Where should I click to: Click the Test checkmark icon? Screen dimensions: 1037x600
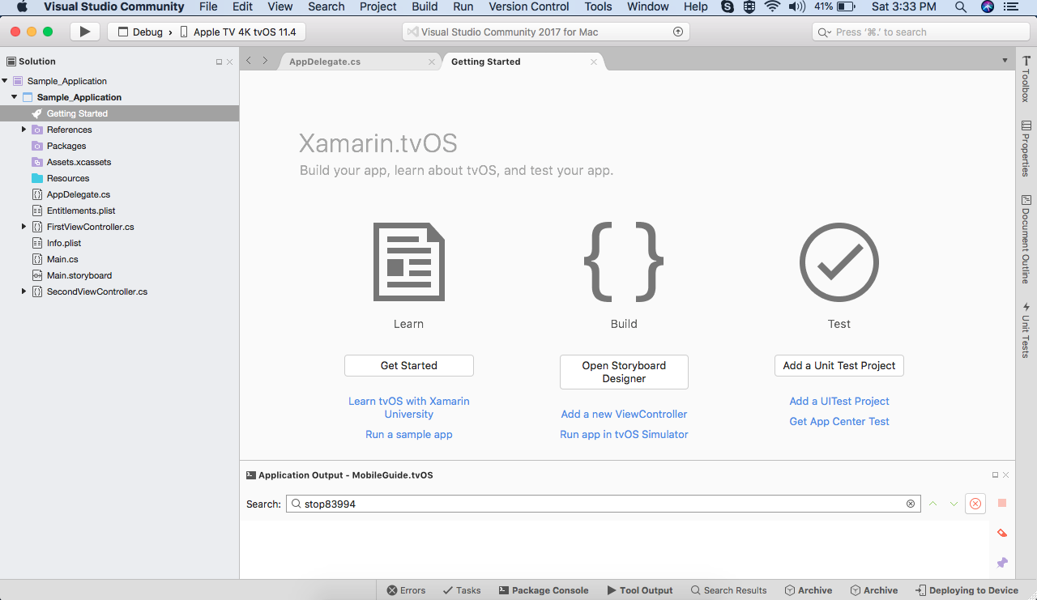pos(839,262)
